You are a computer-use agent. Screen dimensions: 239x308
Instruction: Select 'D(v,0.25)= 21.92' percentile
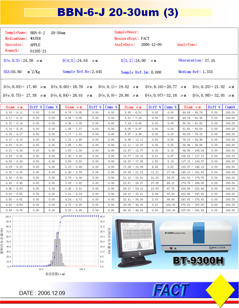[209, 87]
